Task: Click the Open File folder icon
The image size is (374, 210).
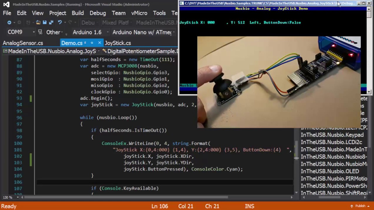Action: (x=38, y=22)
